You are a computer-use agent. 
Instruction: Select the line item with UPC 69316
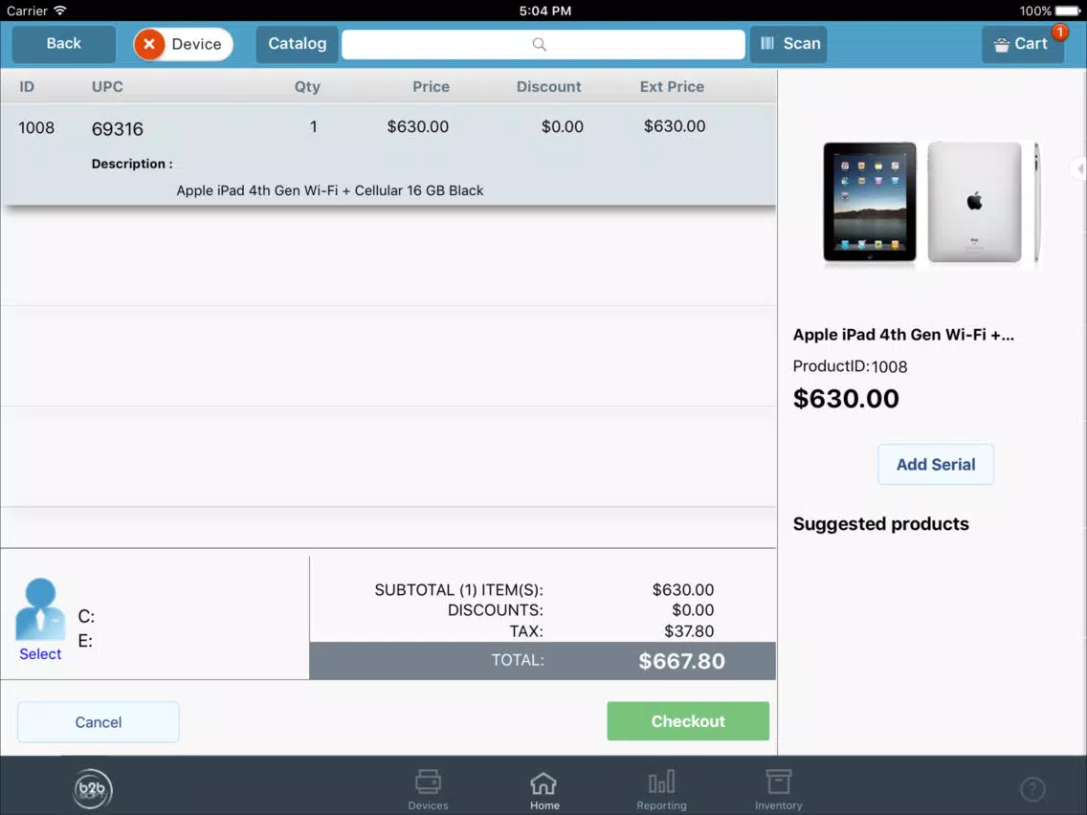click(388, 154)
